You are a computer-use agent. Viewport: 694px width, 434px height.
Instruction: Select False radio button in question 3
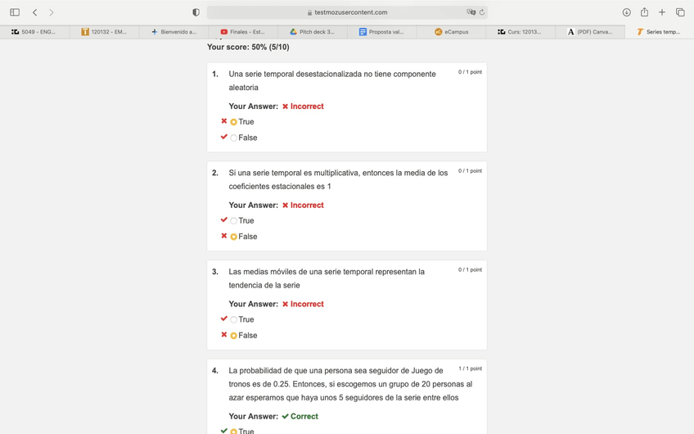click(x=234, y=336)
